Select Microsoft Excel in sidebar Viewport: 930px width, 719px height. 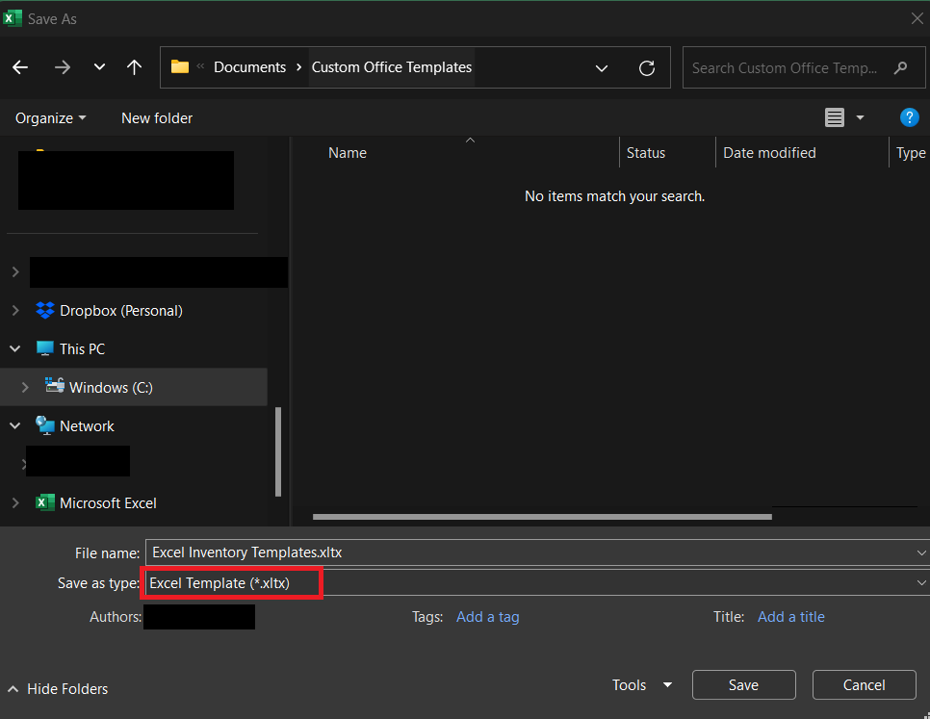(x=108, y=503)
